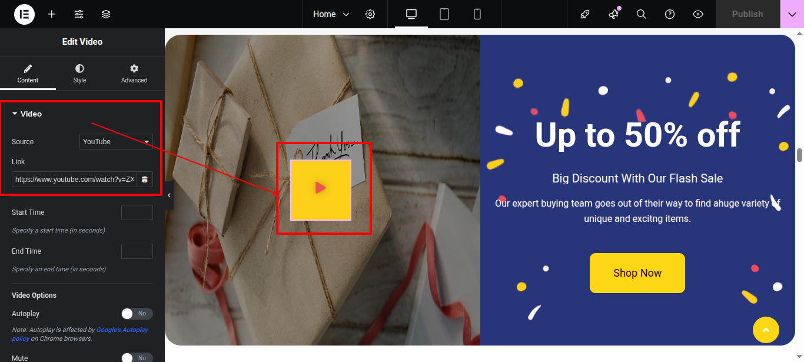Click the End Time input field

pyautogui.click(x=137, y=251)
